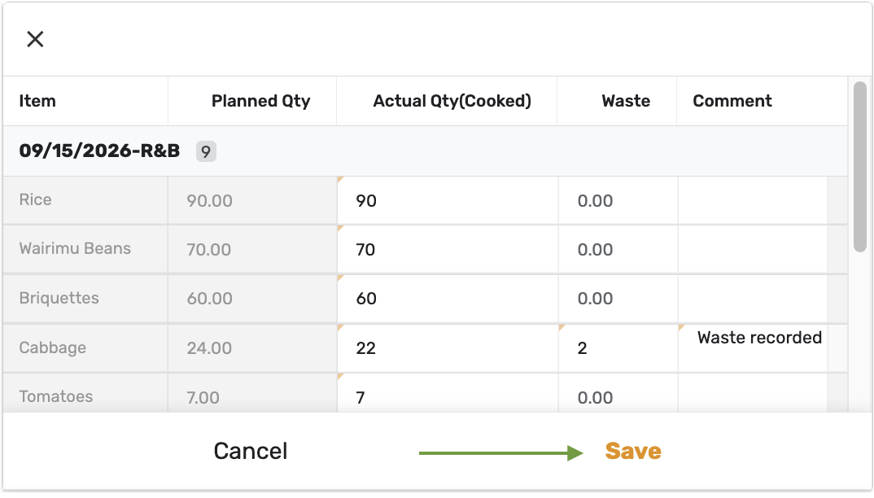Collapse the 09/15/2026-R&B group row
The width and height of the screenshot is (874, 498).
(426, 151)
